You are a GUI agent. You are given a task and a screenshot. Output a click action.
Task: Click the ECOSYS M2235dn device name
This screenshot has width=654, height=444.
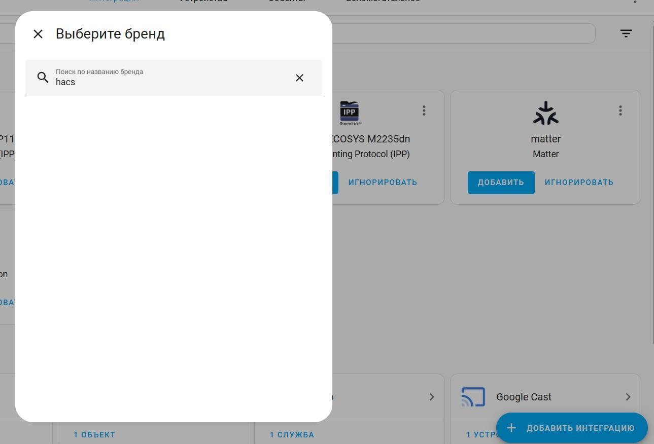point(371,139)
